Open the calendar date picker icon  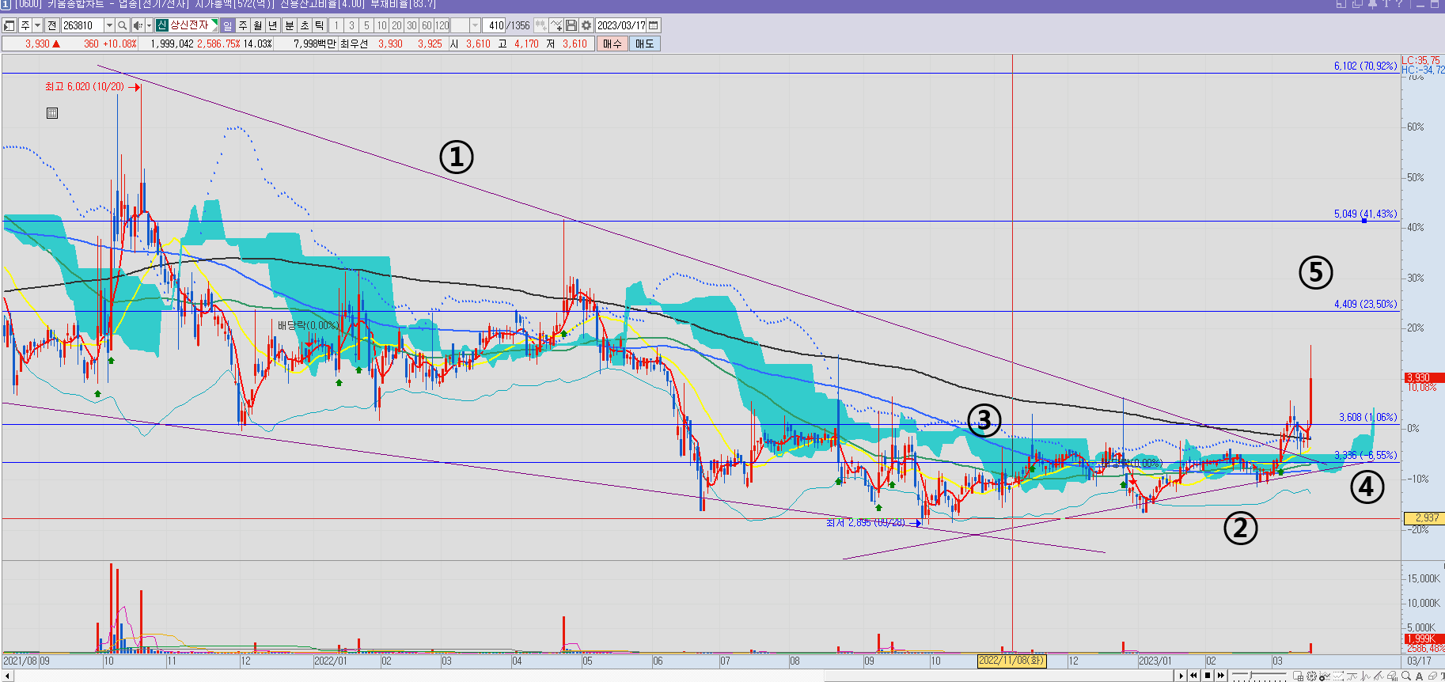pos(654,25)
